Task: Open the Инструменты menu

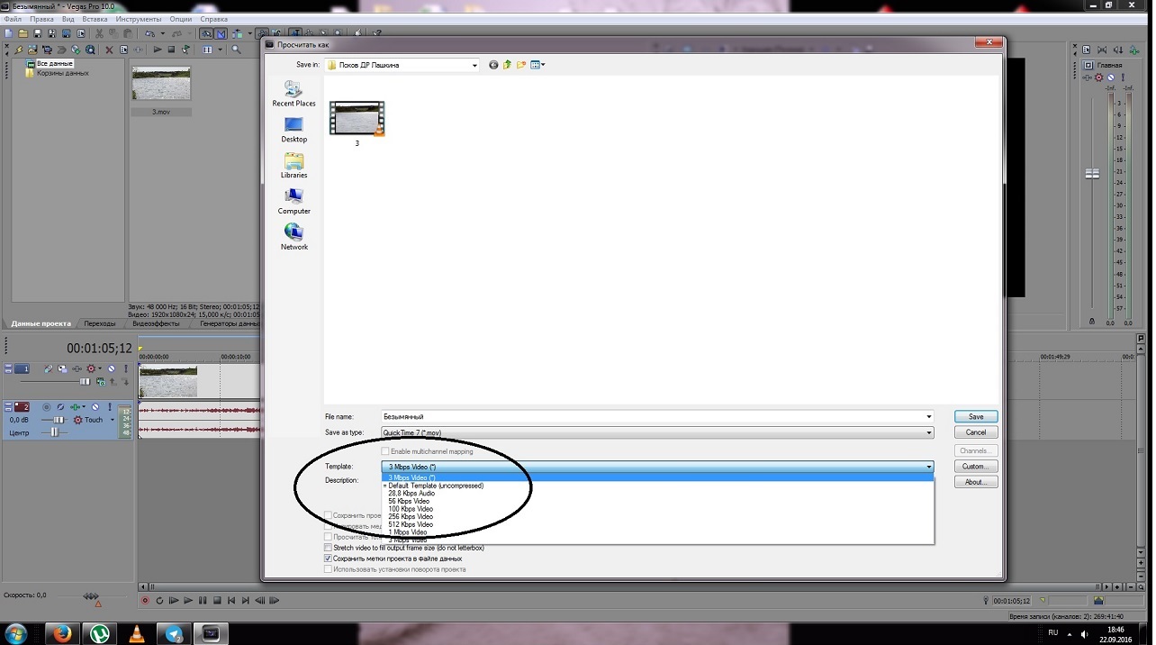Action: pyautogui.click(x=138, y=19)
